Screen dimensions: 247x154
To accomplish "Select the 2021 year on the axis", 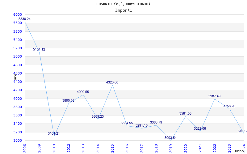I will (x=200, y=148).
